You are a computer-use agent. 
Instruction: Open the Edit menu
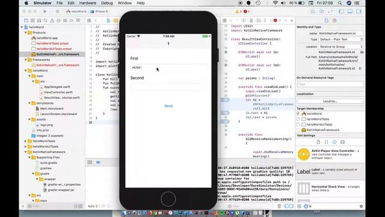(x=71, y=3)
